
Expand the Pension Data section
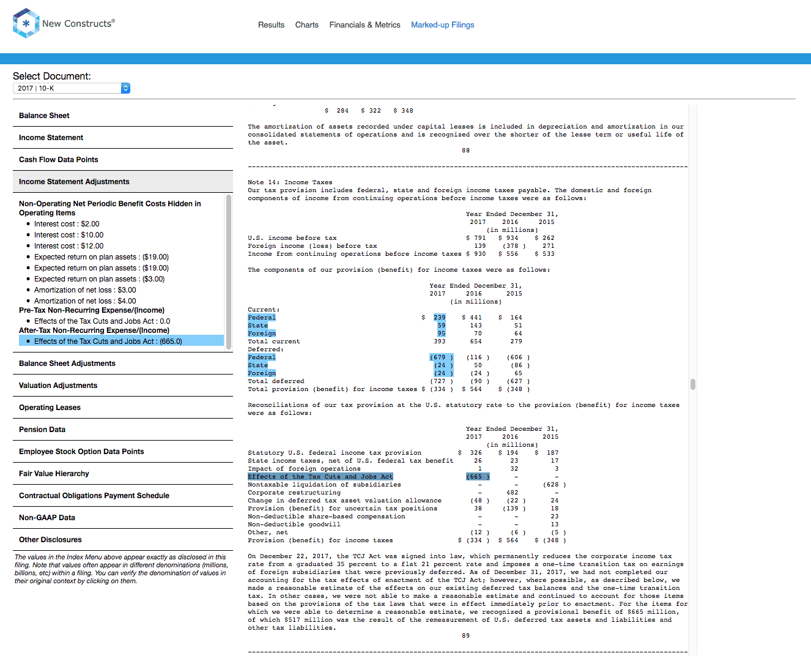(123, 430)
